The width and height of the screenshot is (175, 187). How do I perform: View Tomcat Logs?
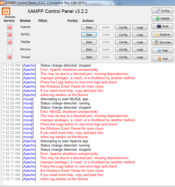tap(140, 57)
